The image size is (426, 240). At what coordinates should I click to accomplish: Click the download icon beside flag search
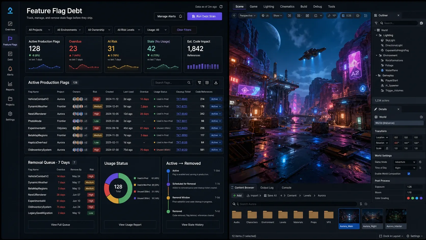coord(216,83)
